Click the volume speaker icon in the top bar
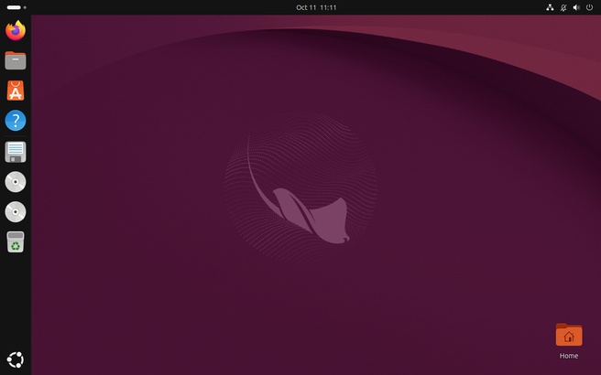Viewport: 601px width, 375px height. 576,7
